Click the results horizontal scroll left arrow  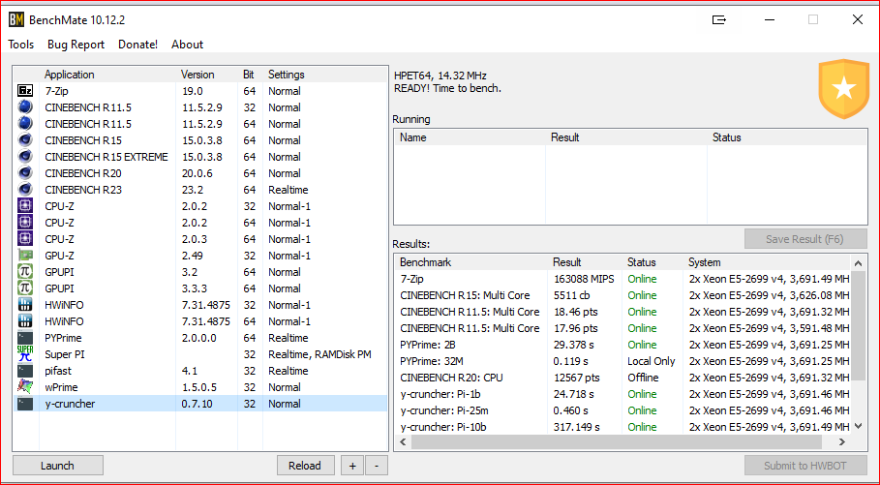(x=403, y=442)
